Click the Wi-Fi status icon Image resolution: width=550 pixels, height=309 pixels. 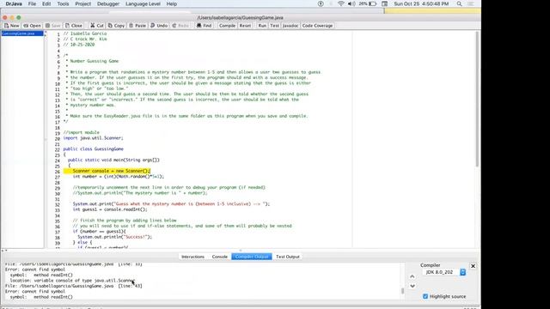coord(340,3)
